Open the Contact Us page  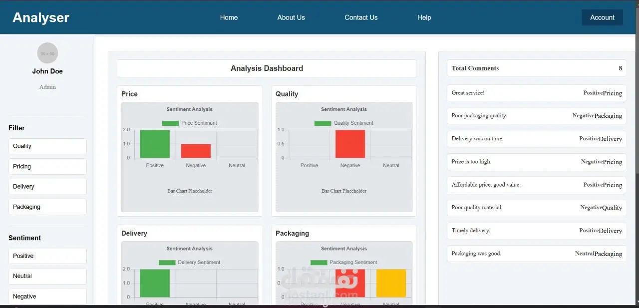[361, 17]
